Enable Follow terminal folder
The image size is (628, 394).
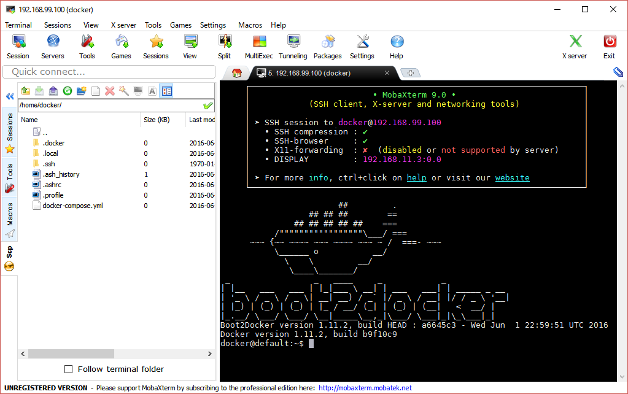(69, 369)
